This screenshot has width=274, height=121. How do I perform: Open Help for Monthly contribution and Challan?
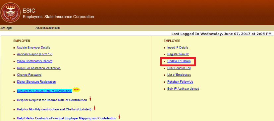[54, 109]
